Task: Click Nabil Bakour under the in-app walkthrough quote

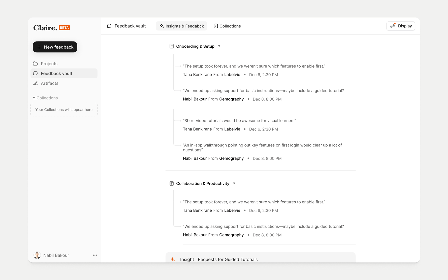Action: (195, 158)
